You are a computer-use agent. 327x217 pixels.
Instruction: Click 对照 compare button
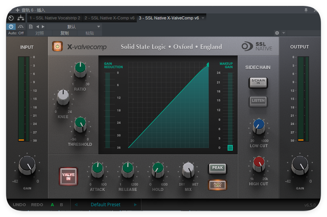(x=40, y=33)
